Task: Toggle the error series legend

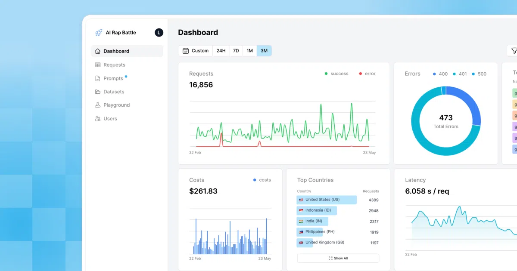Action: [367, 74]
